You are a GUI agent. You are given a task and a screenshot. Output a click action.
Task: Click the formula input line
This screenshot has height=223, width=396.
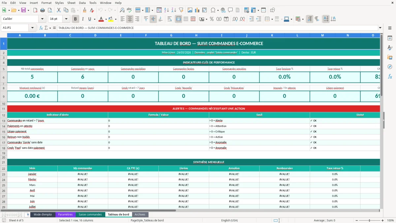(x=217, y=28)
